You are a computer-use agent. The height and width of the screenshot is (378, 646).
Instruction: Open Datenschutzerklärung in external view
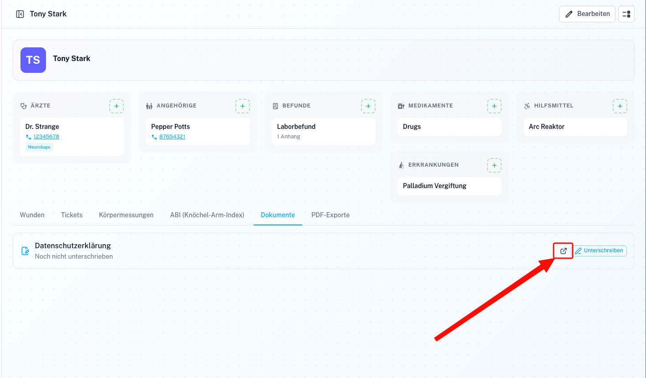[564, 251]
